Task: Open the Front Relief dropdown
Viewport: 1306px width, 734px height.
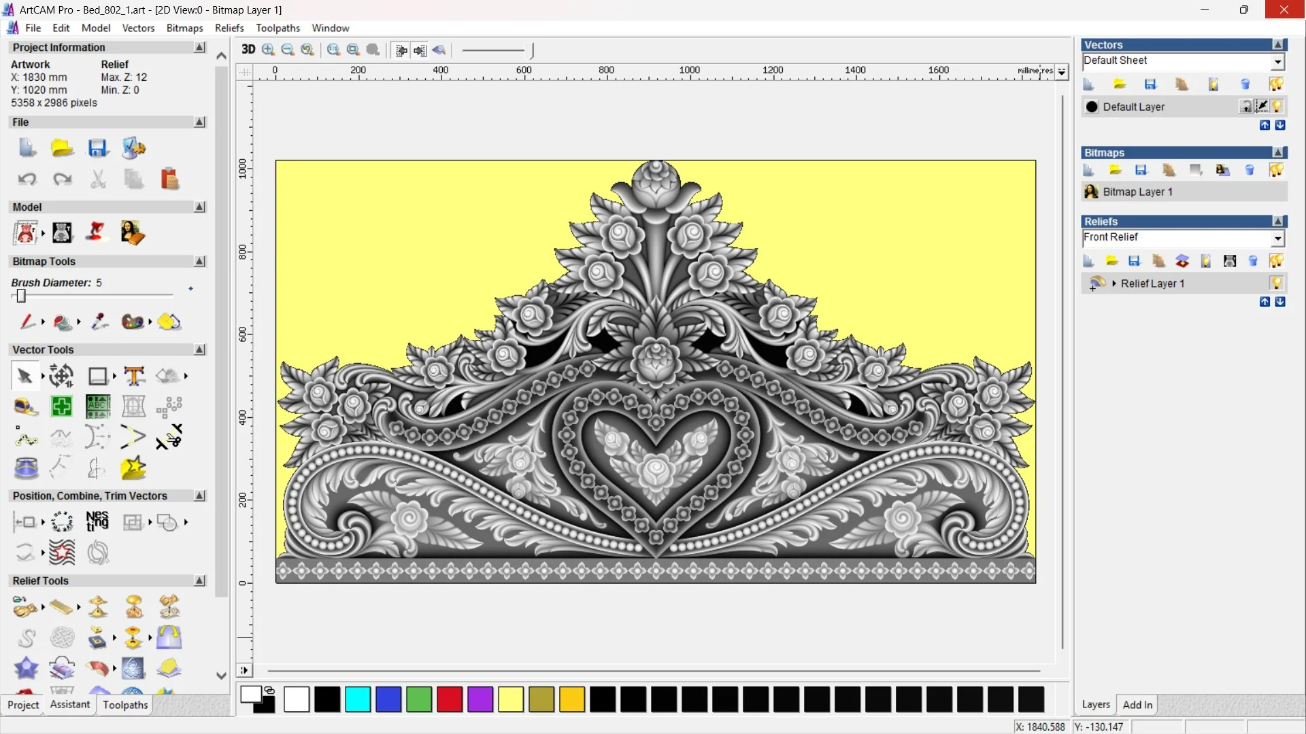Action: pos(1277,238)
